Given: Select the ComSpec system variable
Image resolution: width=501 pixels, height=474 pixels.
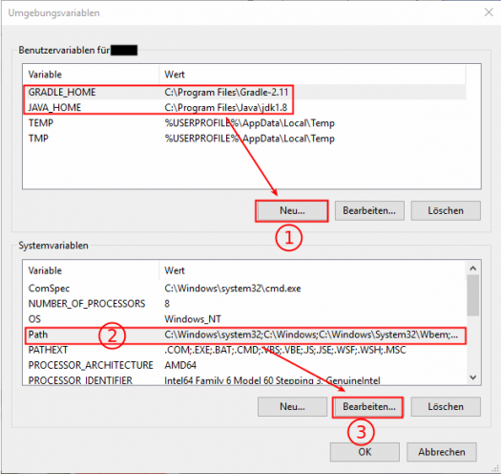Looking at the screenshot, I should 244,289.
